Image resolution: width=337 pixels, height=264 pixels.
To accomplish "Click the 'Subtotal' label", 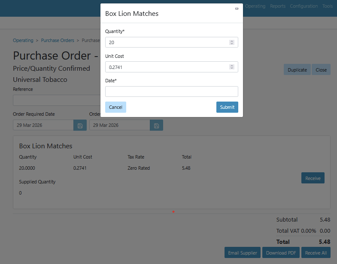I will click(x=287, y=219).
